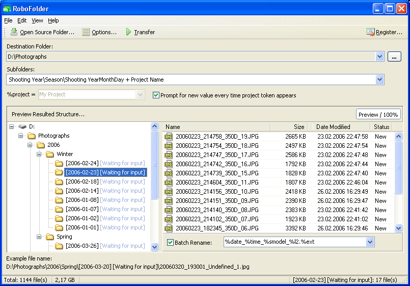This screenshot has height=286, width=410.
Task: Open the File menu
Action: pos(8,20)
